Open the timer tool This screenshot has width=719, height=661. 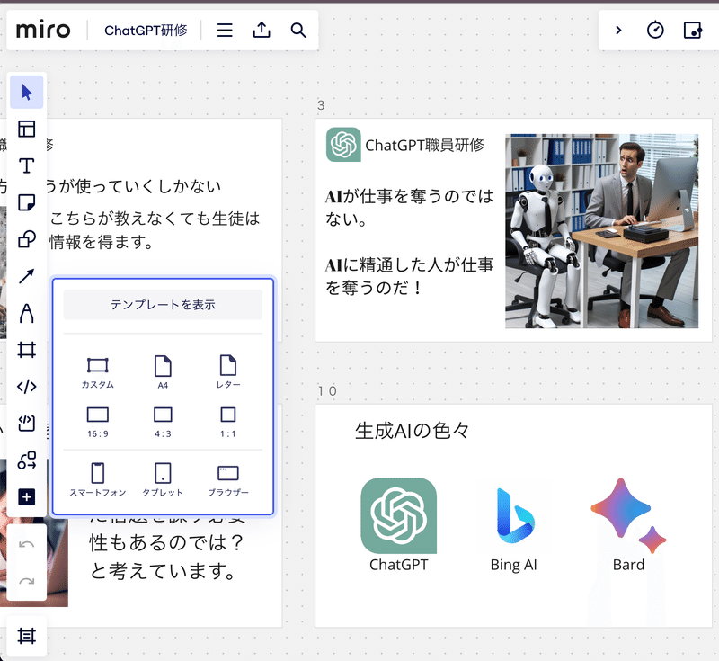pyautogui.click(x=655, y=31)
